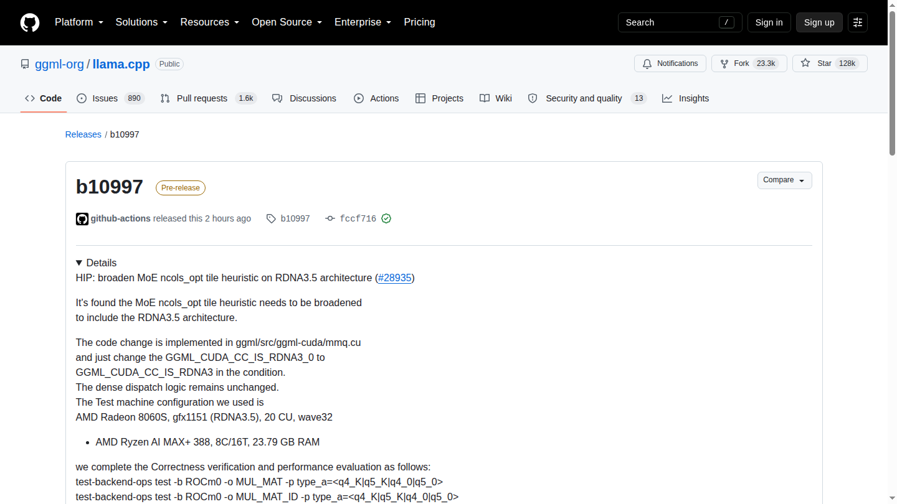Go back to Releases breadcrumb
The width and height of the screenshot is (897, 504).
click(x=83, y=134)
